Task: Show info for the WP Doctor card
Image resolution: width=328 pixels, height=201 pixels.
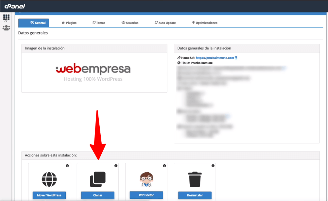Action: pos(164,166)
